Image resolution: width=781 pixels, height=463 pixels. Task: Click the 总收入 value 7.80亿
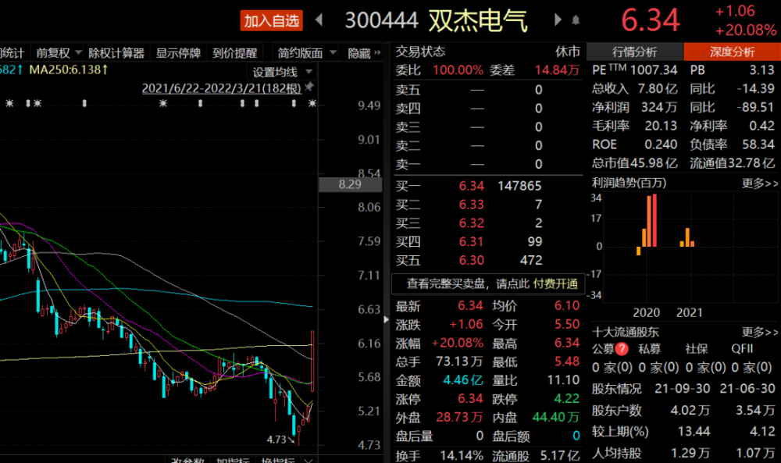(658, 88)
